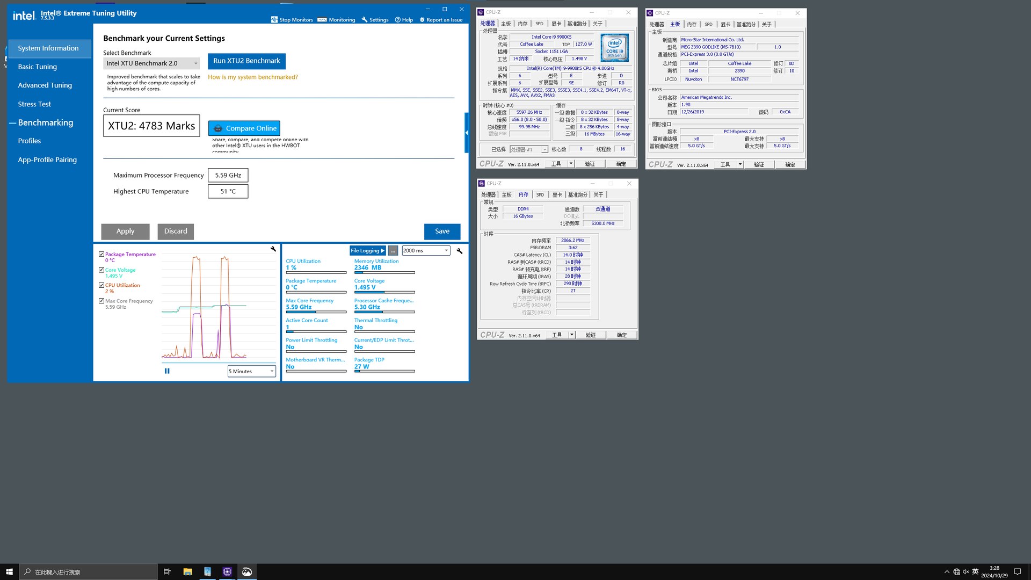Open Basic Tuning in sidebar

tap(37, 67)
